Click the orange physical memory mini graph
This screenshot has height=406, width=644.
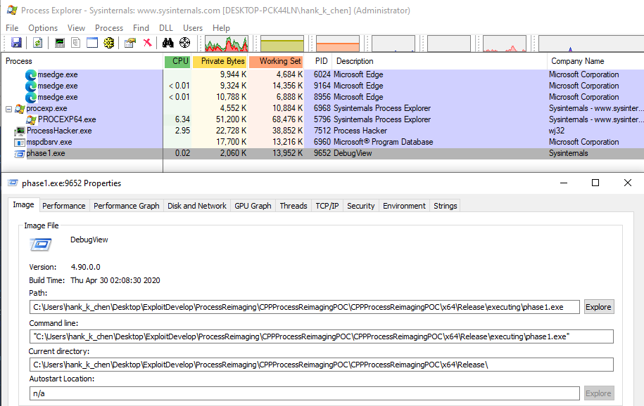click(338, 44)
